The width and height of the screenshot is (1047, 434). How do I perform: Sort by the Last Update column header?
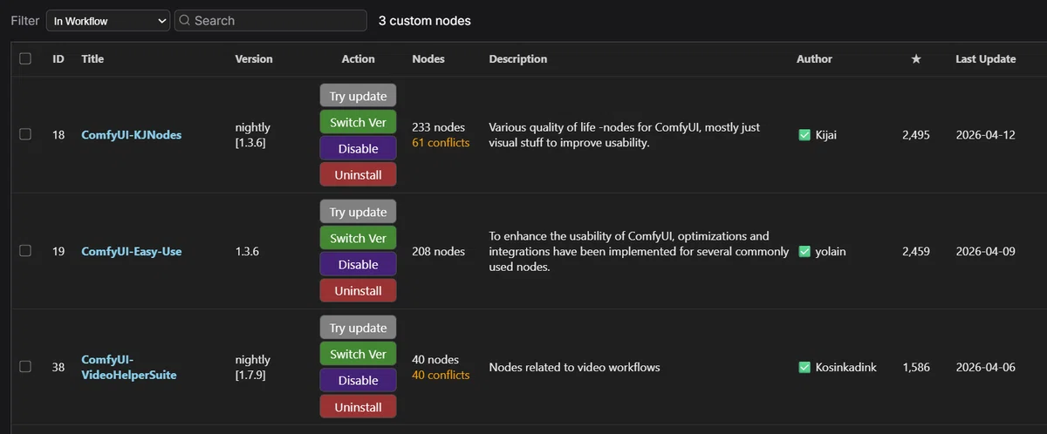pyautogui.click(x=986, y=59)
